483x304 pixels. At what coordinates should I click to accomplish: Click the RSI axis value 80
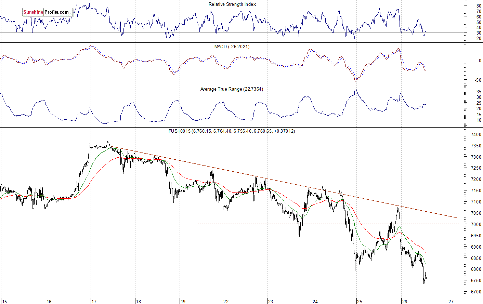coord(479,6)
